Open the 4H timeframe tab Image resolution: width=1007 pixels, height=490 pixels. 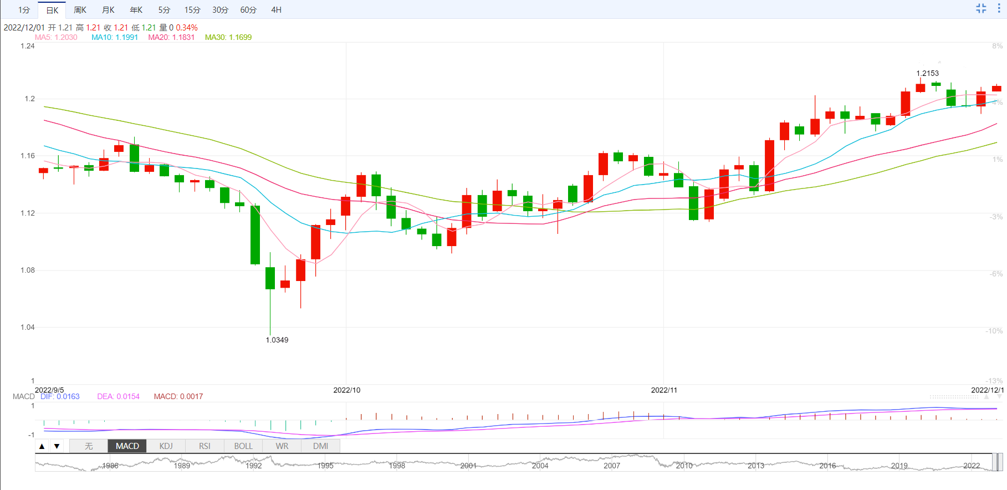tap(276, 10)
